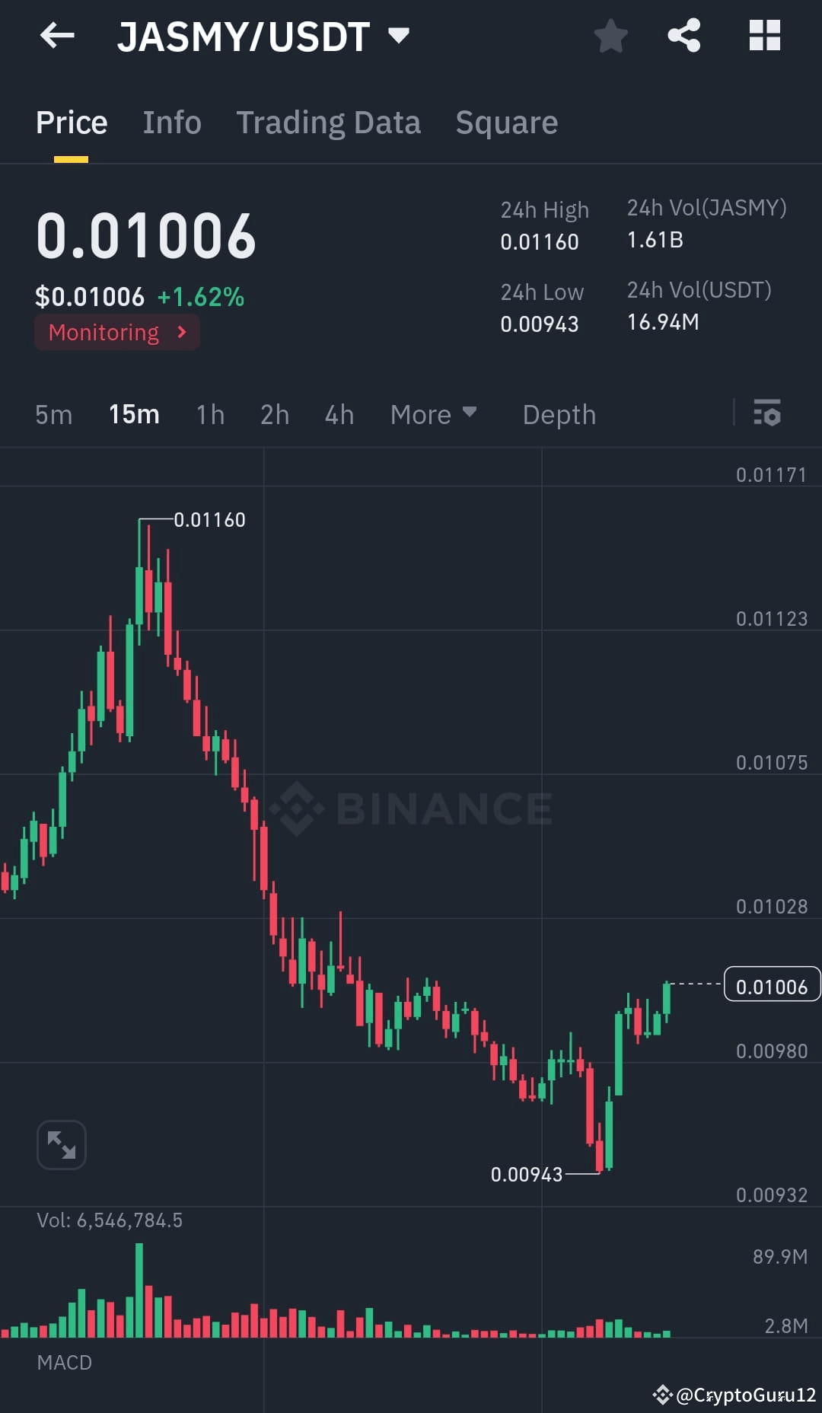Star JASMY/USDT as a favorite
Viewport: 822px width, 1413px height.
point(610,35)
